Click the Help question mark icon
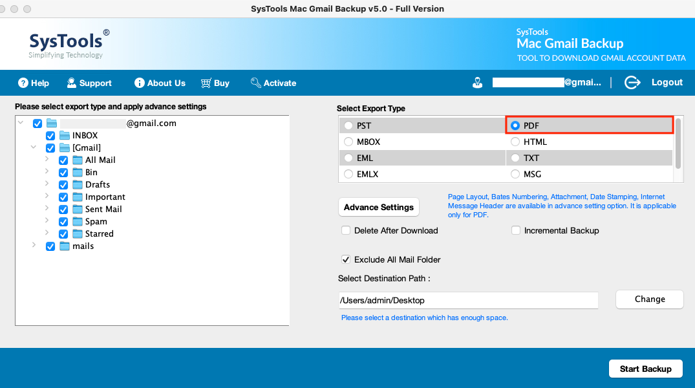 23,83
